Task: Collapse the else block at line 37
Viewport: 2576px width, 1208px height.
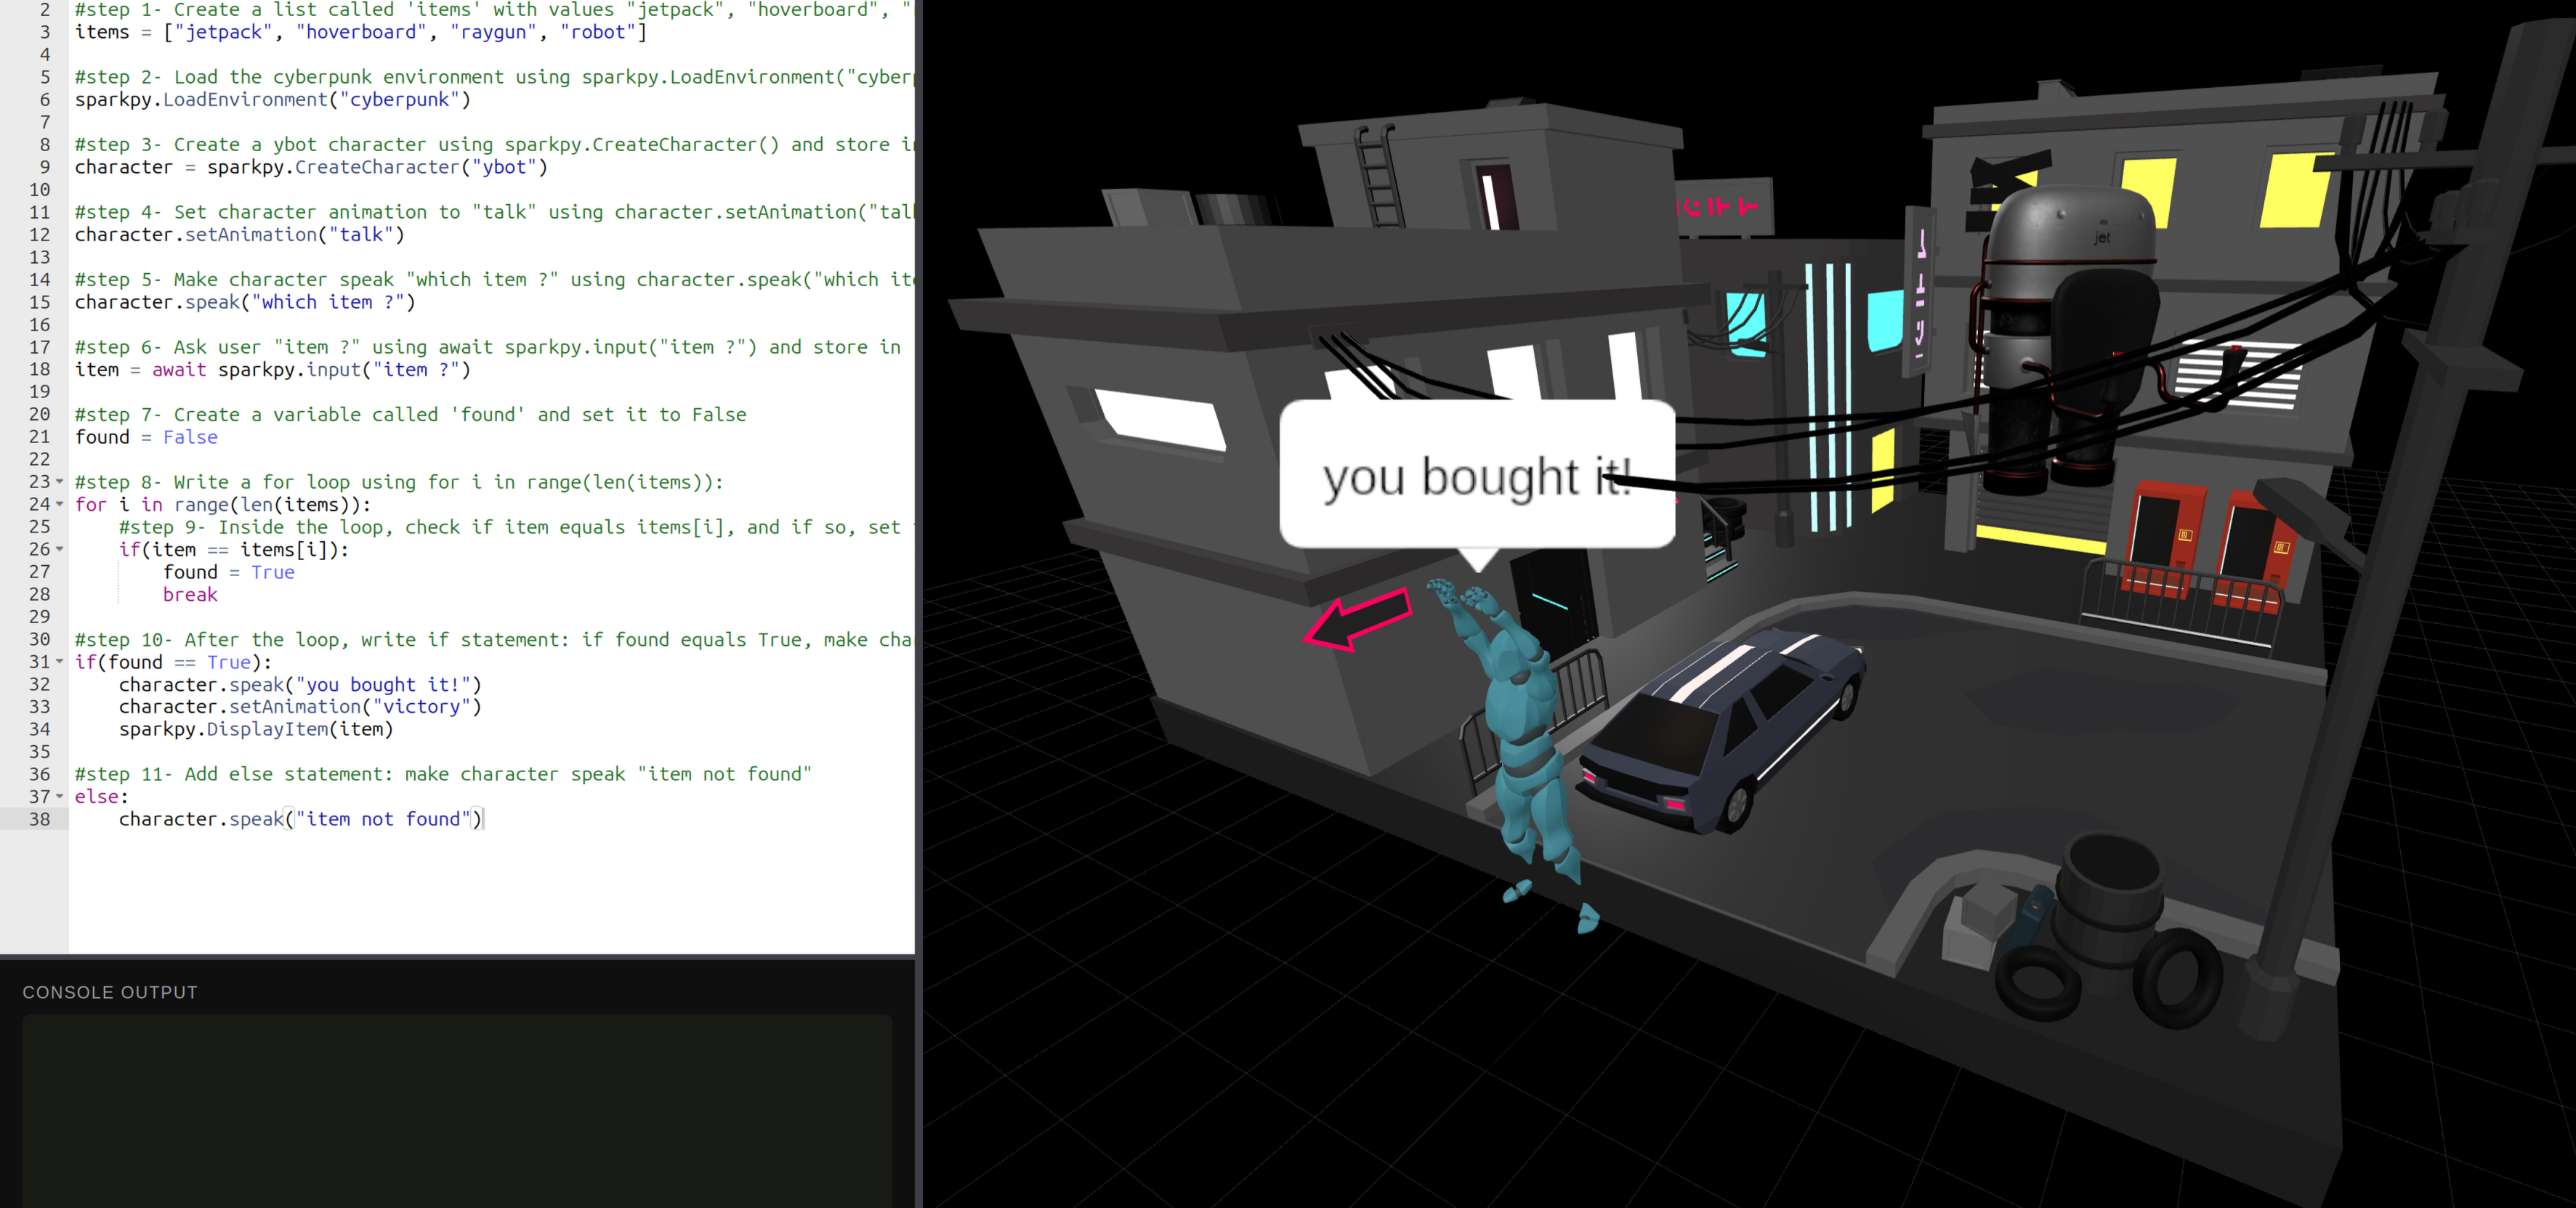Action: 59,796
